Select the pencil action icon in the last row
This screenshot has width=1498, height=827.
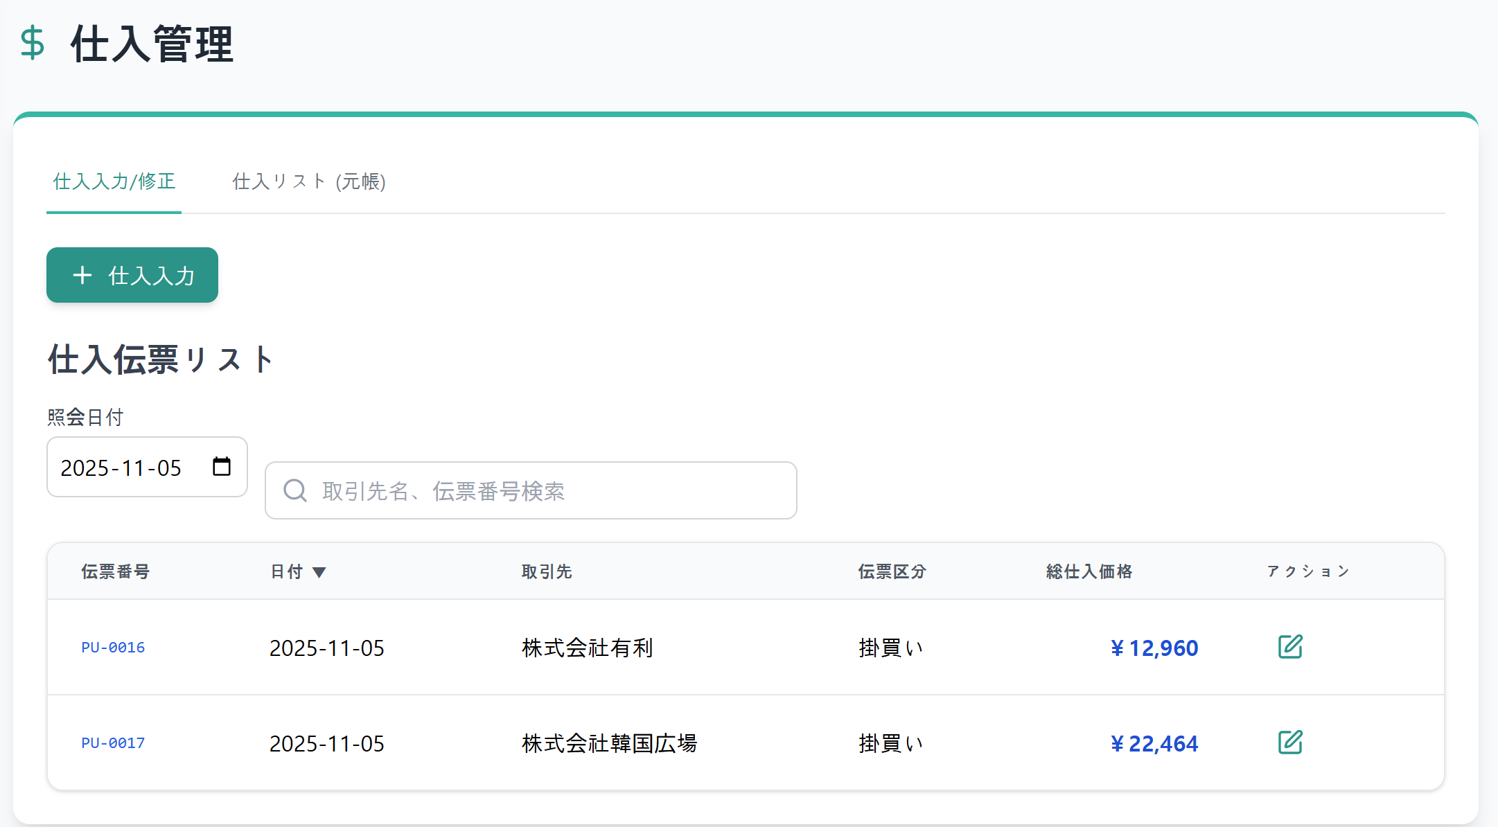tap(1290, 742)
